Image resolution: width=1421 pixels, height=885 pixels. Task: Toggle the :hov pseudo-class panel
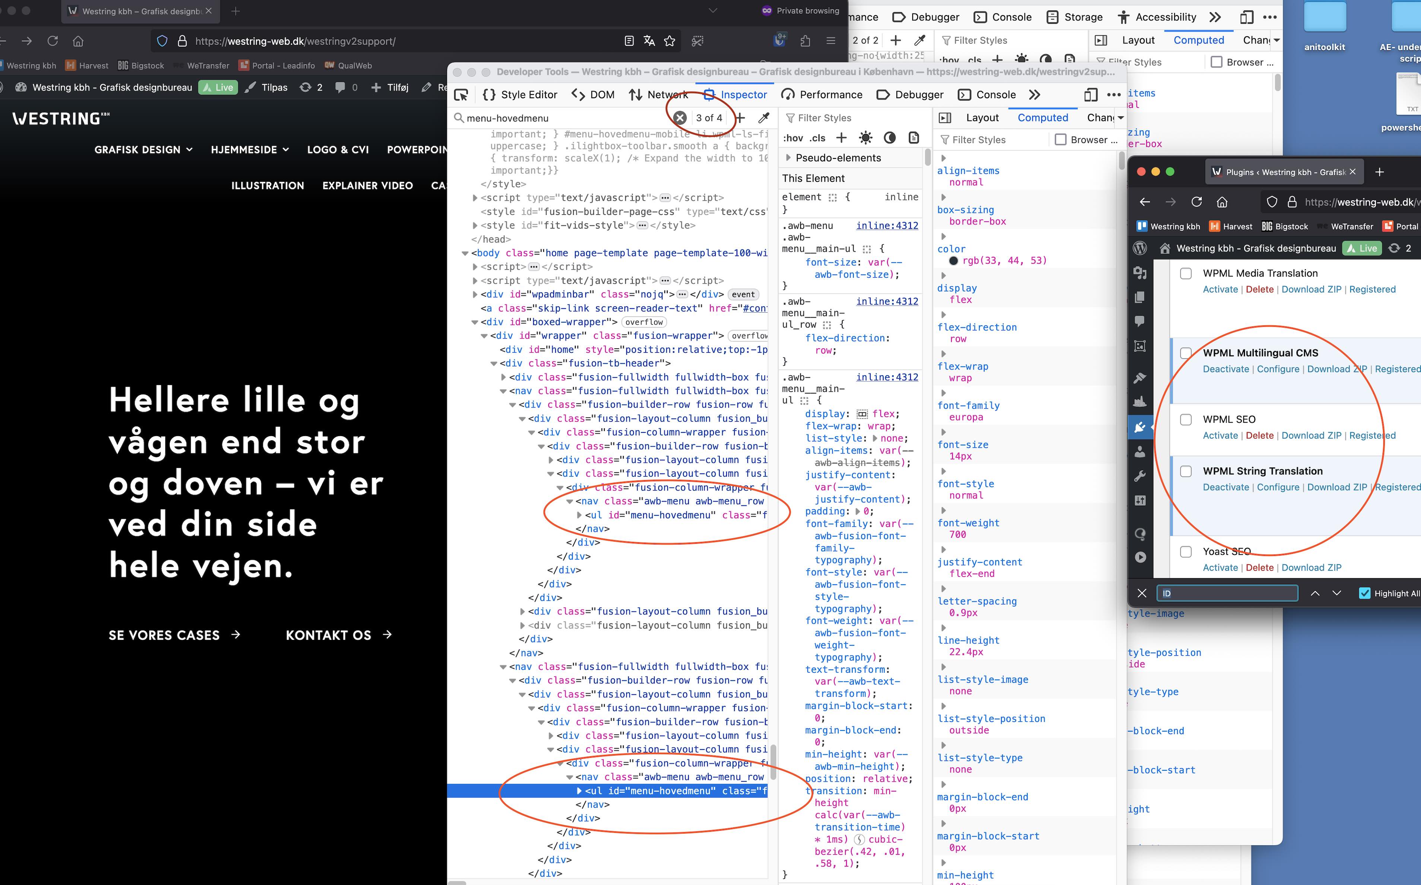[x=793, y=138]
